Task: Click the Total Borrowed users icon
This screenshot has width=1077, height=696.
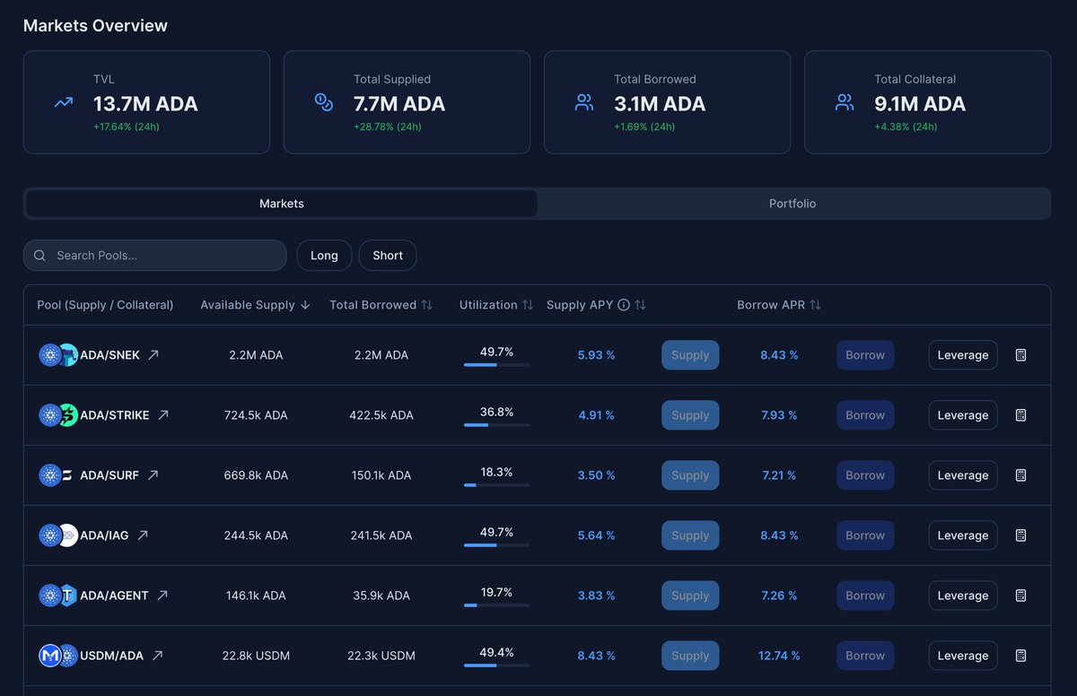Action: [584, 102]
